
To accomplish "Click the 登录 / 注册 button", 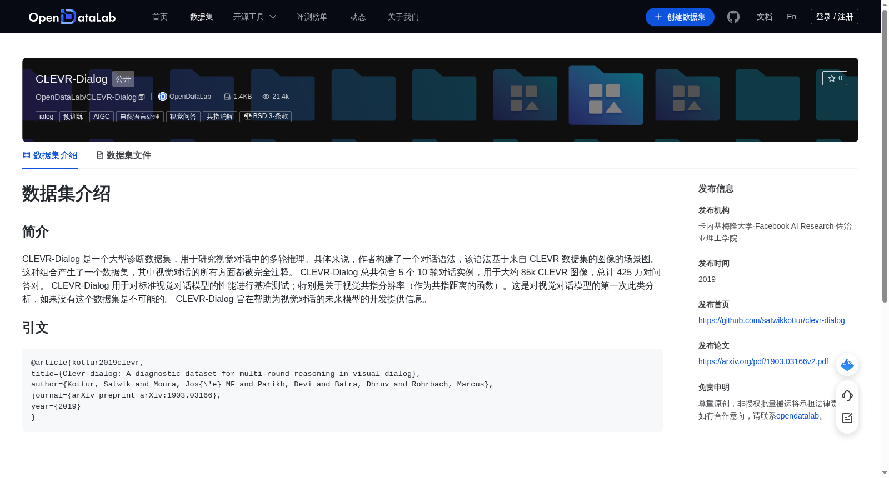I will 835,17.
